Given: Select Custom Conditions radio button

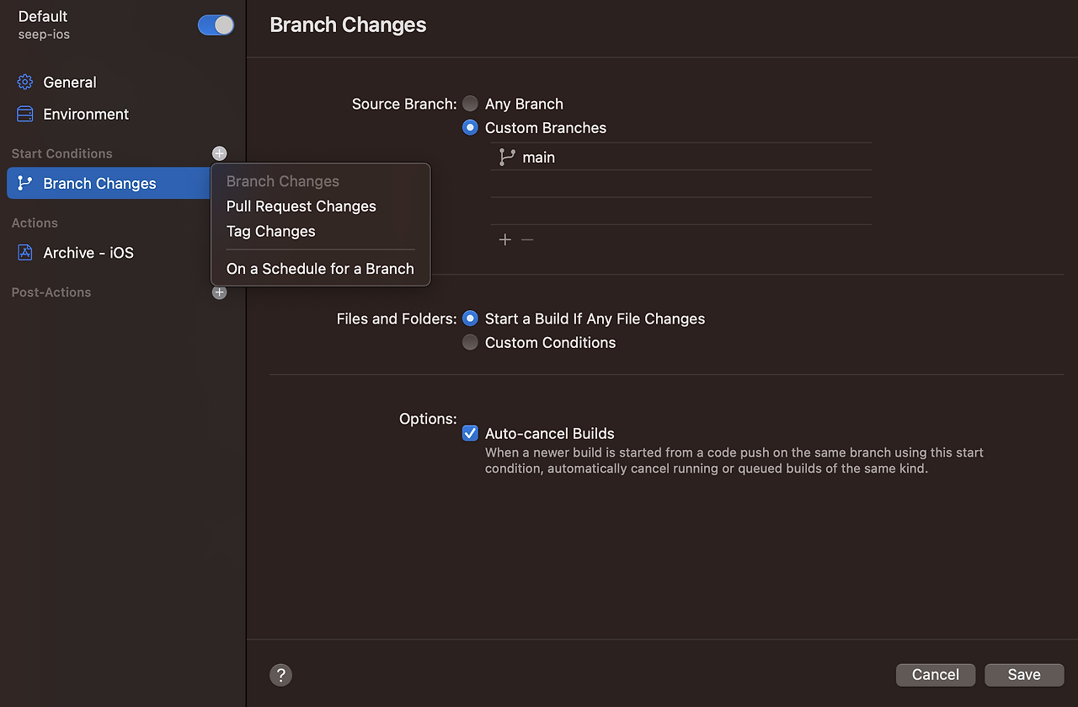Looking at the screenshot, I should click(470, 342).
